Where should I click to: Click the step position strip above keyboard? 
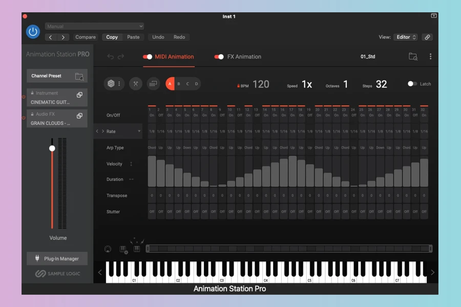289,249
